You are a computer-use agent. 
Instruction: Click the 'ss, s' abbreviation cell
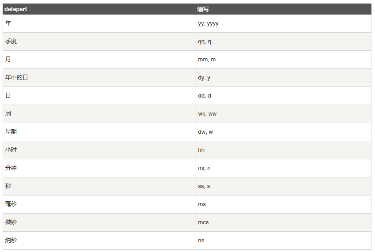[x=204, y=186]
